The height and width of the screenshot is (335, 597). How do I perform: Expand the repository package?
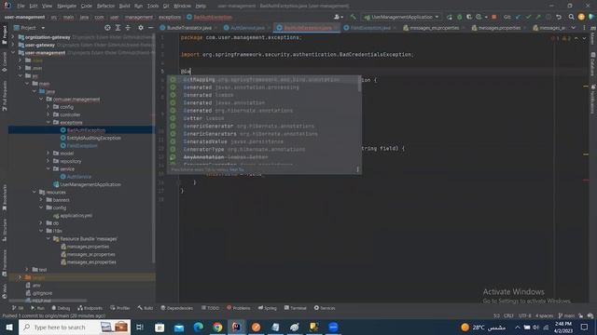click(x=49, y=161)
